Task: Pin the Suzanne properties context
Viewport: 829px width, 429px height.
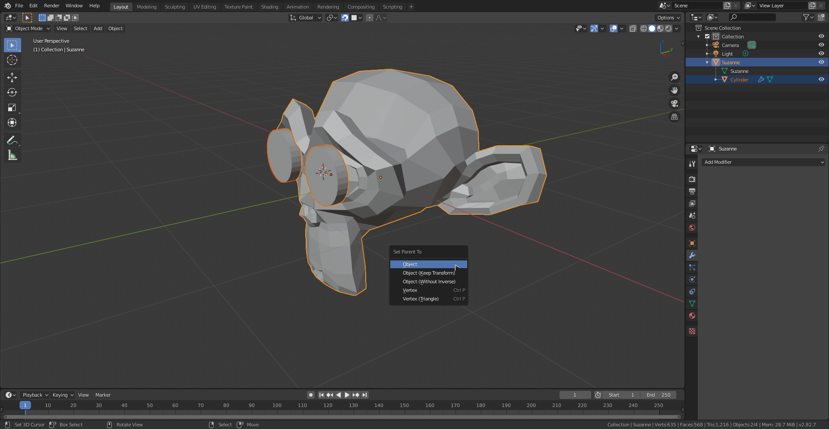Action: coord(821,149)
